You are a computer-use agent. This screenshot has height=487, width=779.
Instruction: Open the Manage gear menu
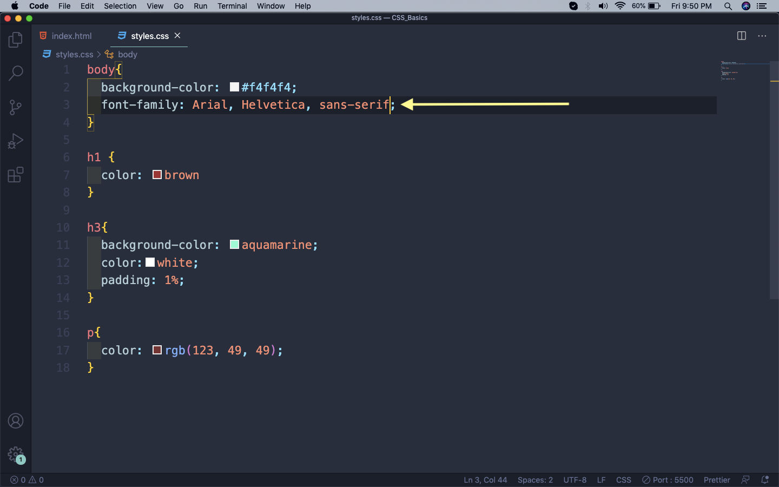point(16,455)
